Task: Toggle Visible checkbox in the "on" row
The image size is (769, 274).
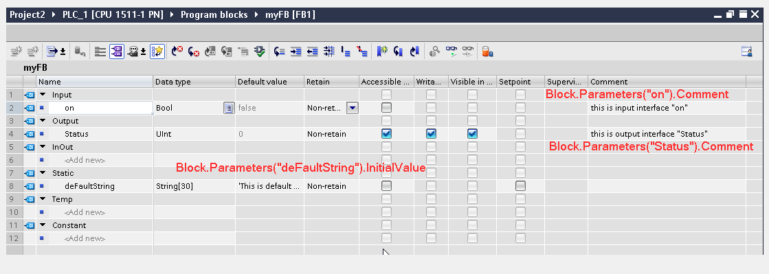Action: pos(472,107)
